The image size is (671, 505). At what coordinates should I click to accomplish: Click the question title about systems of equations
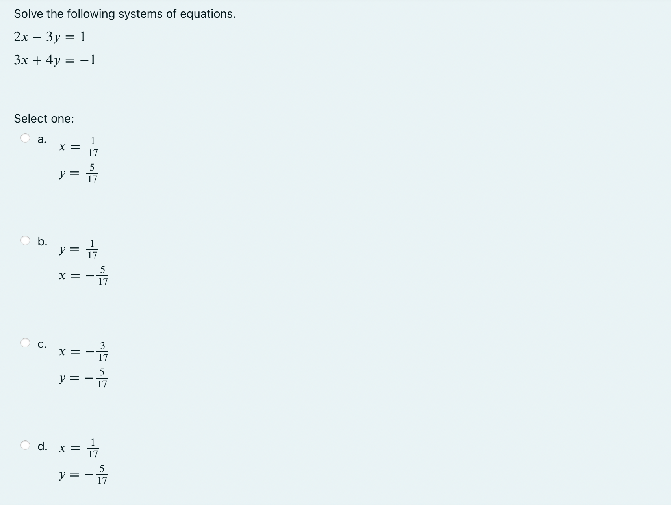click(x=125, y=14)
